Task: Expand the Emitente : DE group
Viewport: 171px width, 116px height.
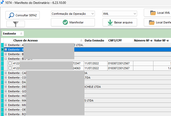Action: point(6,87)
